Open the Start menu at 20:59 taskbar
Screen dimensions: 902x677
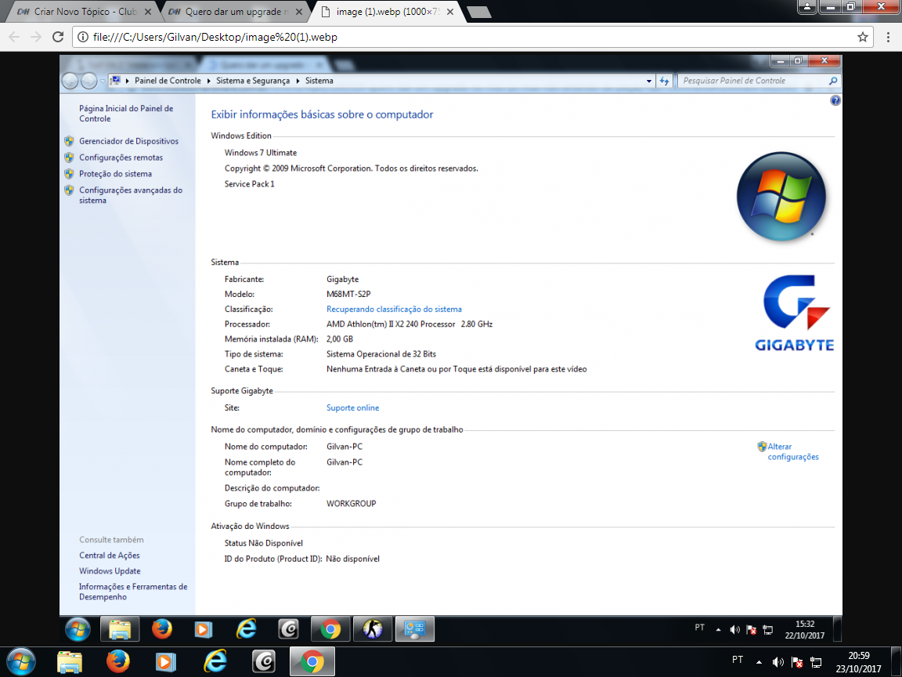tap(21, 661)
